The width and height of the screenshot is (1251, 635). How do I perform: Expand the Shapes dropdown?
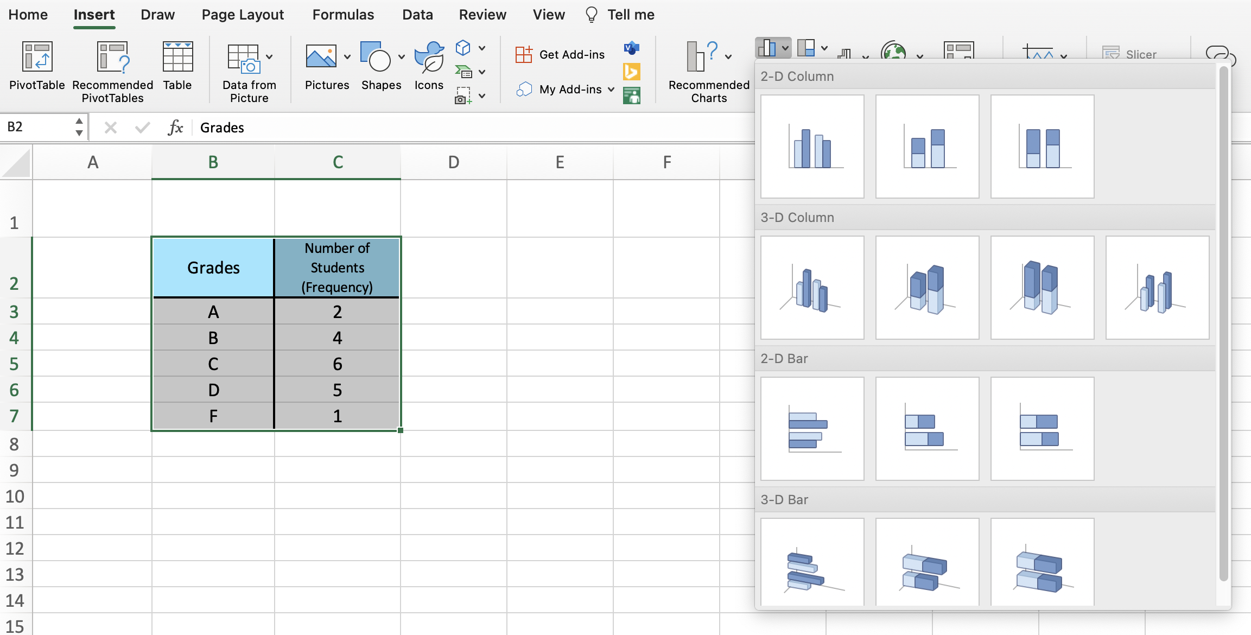(x=401, y=56)
